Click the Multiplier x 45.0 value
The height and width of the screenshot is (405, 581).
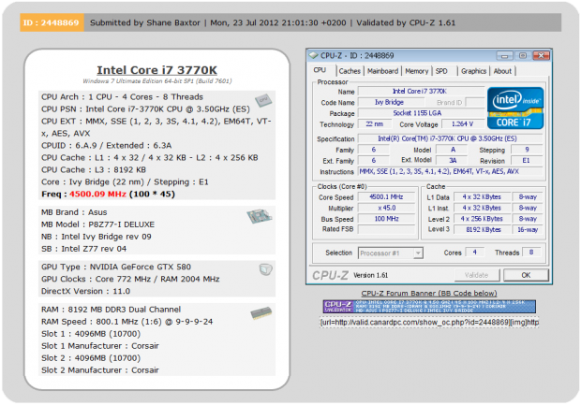386,208
